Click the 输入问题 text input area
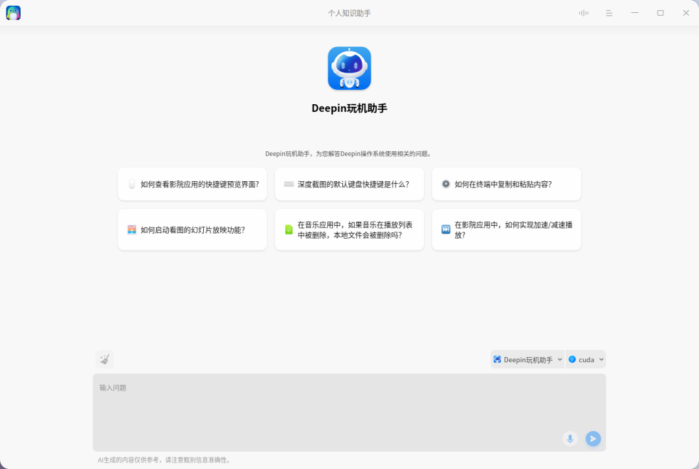This screenshot has width=699, height=469. pyautogui.click(x=349, y=413)
